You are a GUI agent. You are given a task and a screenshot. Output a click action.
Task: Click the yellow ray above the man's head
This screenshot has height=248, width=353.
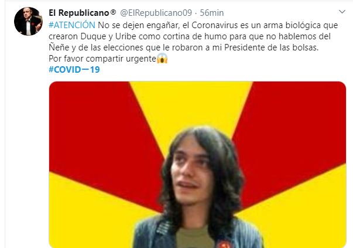(x=191, y=104)
